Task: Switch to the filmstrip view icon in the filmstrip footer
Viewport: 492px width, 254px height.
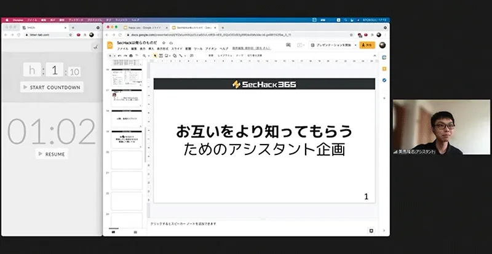Action: tap(113, 232)
